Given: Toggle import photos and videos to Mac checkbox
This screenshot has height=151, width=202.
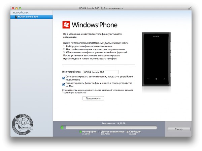Looking at the screenshot, I should click(64, 84).
